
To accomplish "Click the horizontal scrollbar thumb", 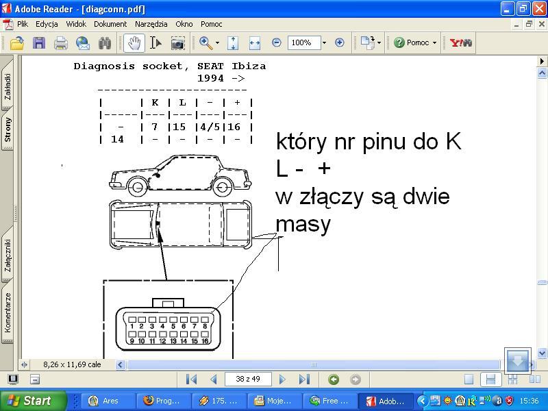I will 314,364.
